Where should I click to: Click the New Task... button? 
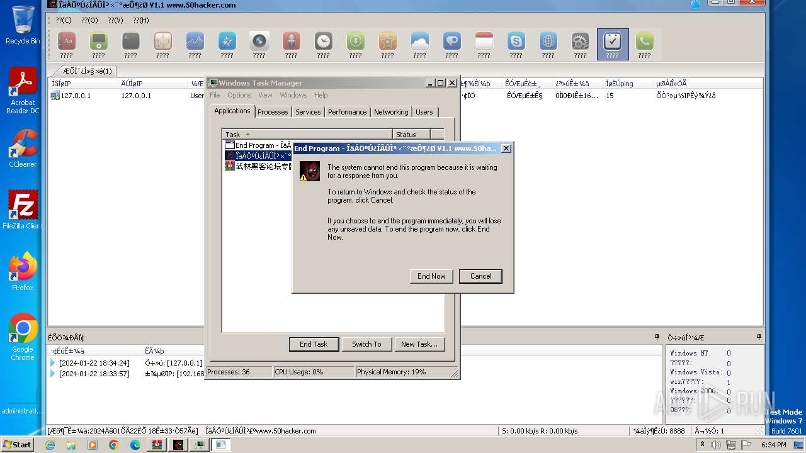[x=419, y=344]
